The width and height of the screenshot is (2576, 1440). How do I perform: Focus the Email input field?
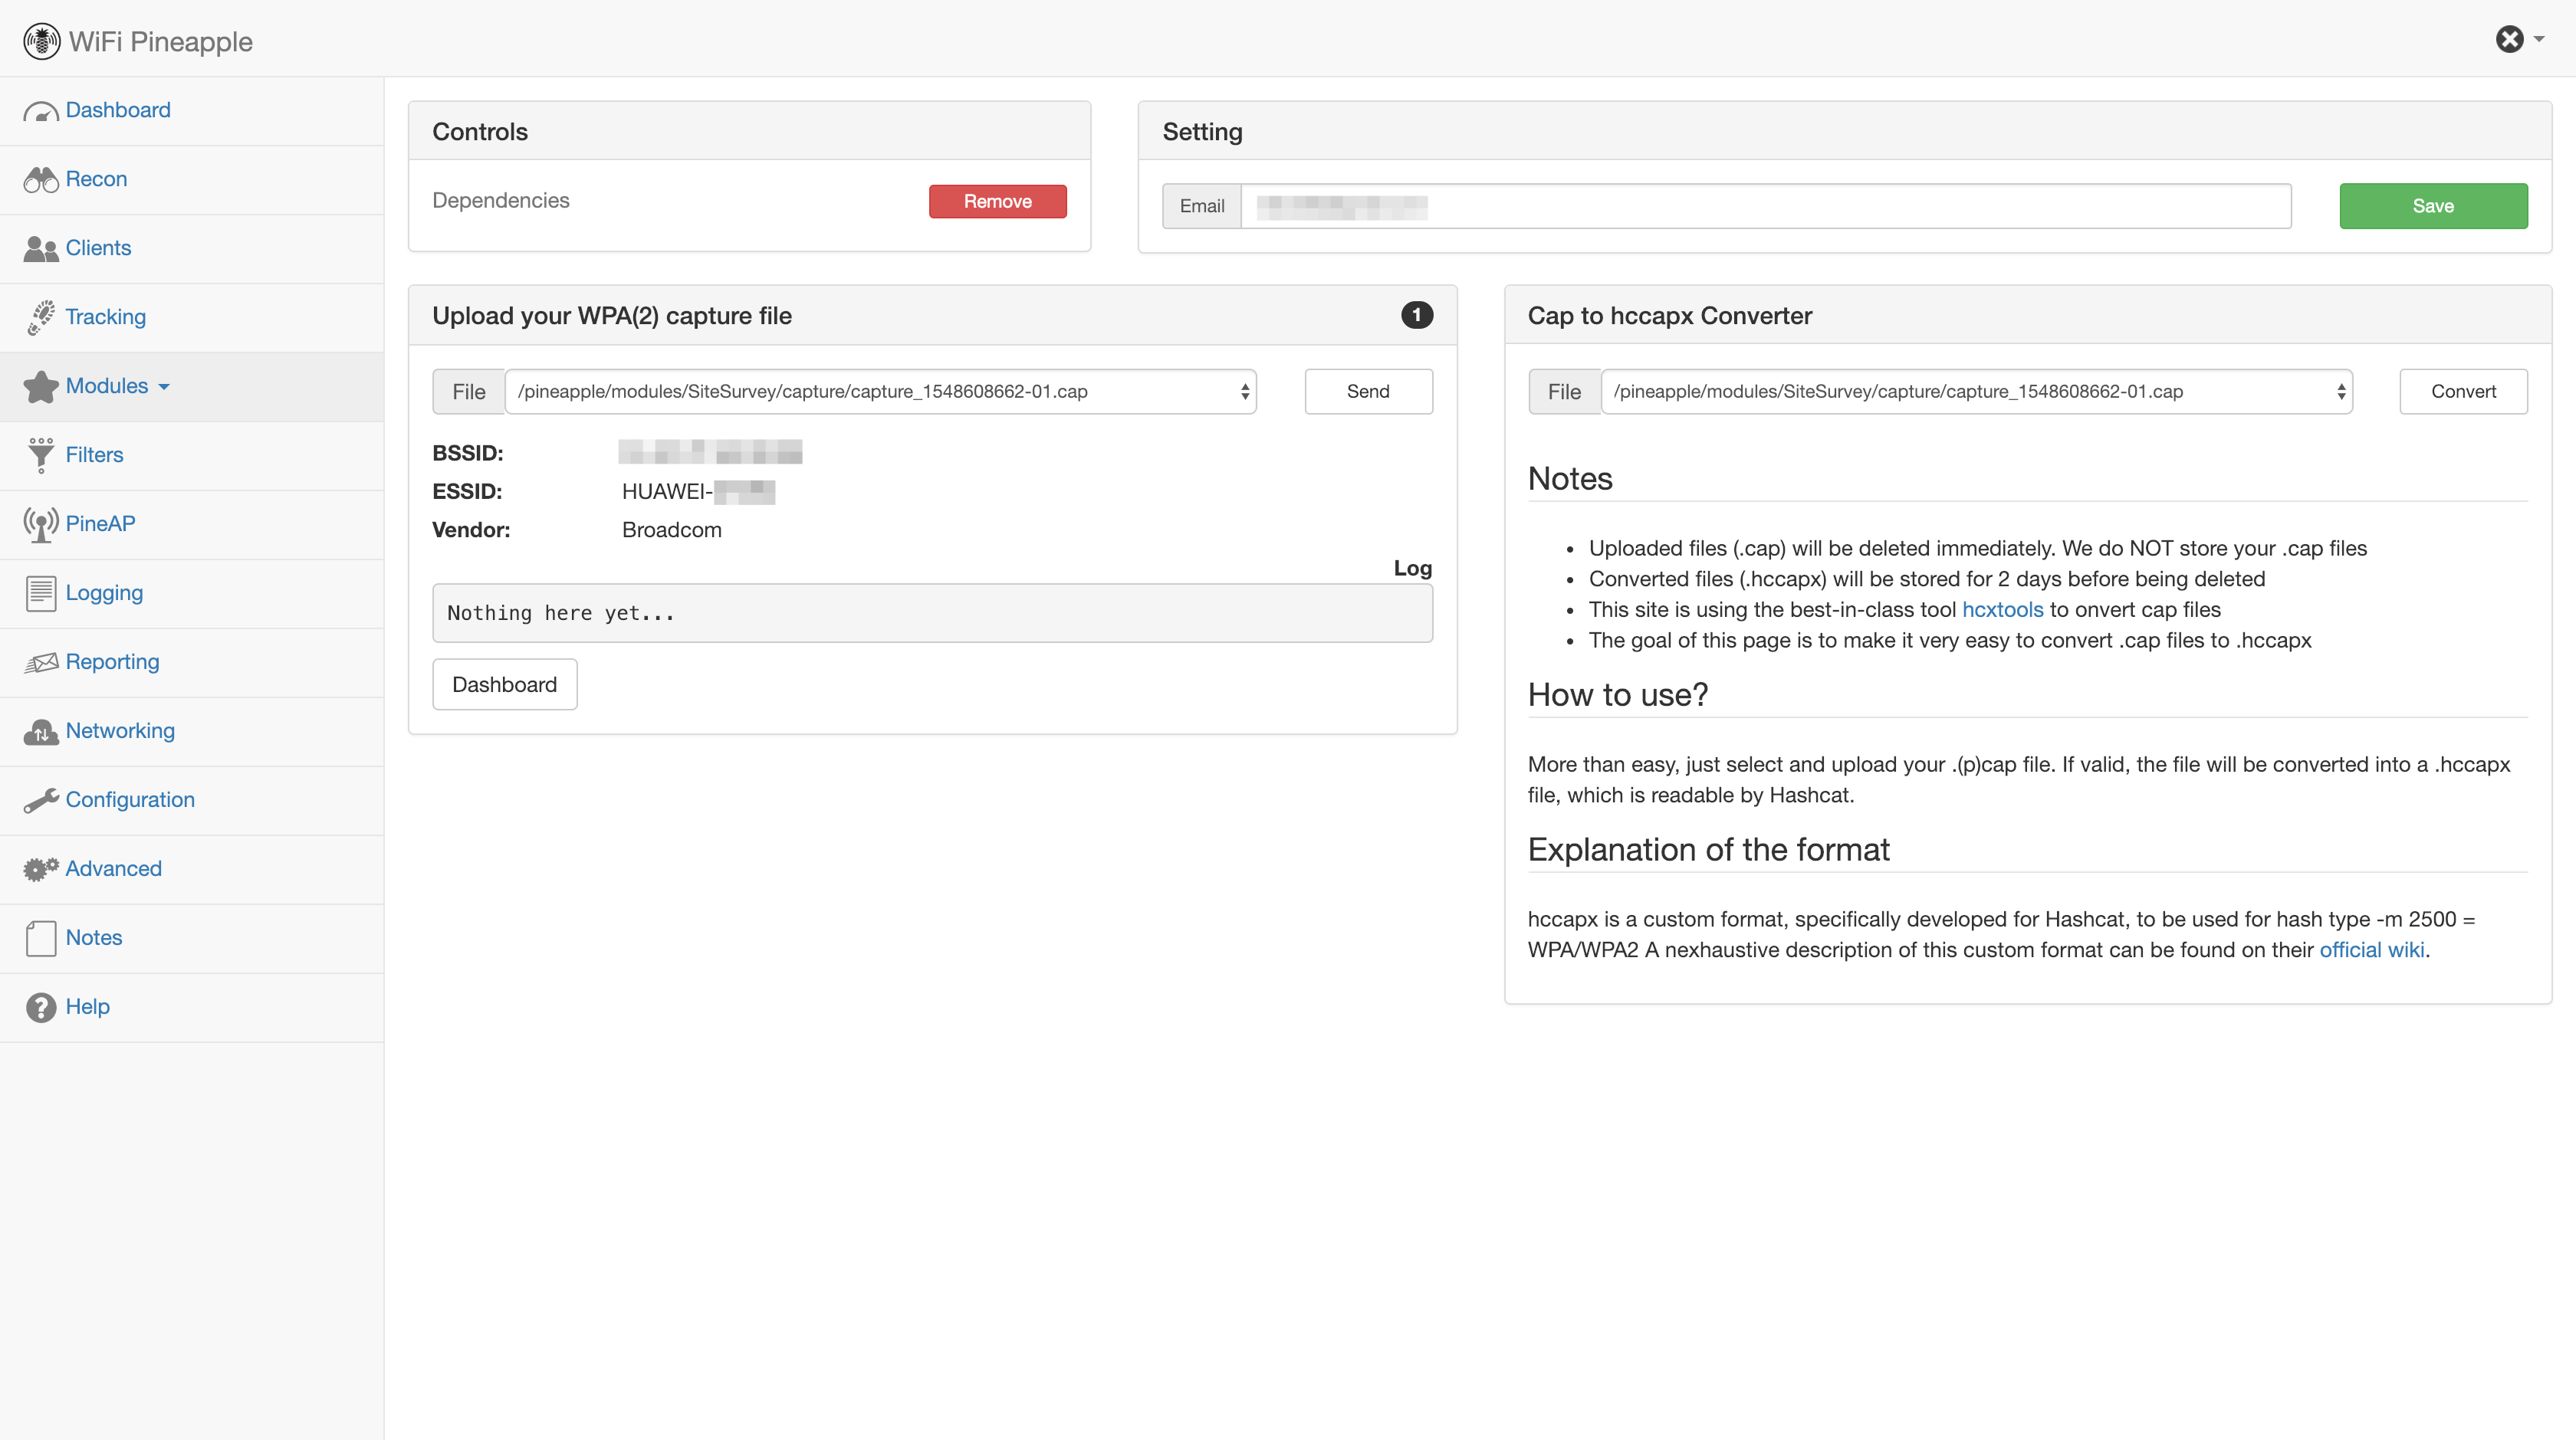pos(1766,206)
